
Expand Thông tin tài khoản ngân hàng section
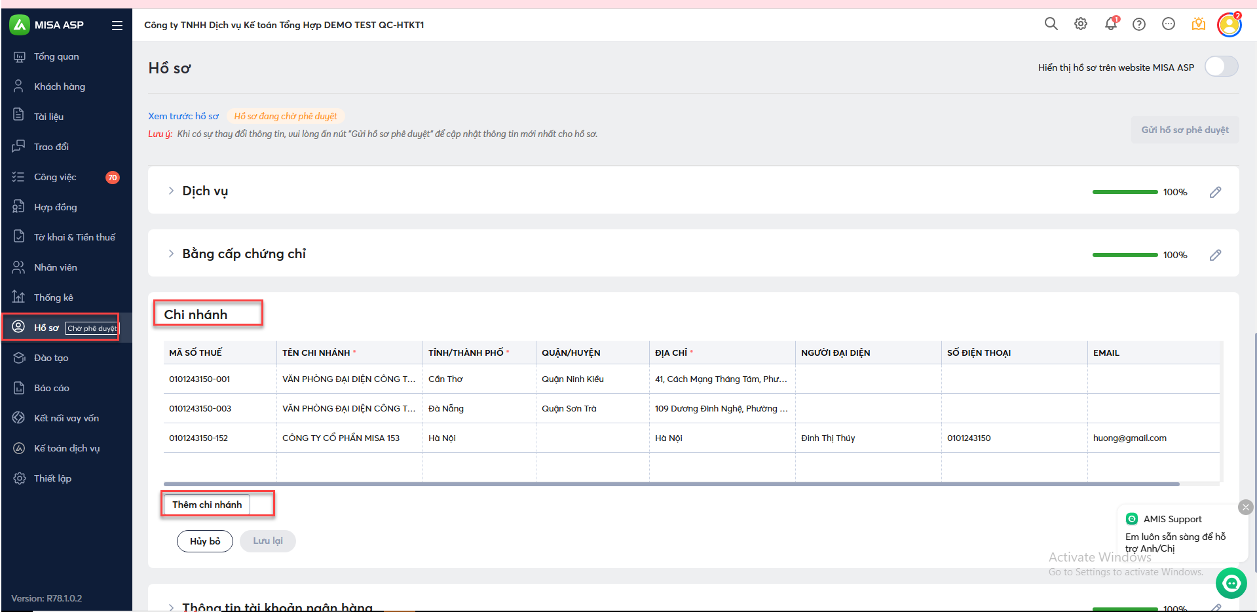[x=171, y=607]
